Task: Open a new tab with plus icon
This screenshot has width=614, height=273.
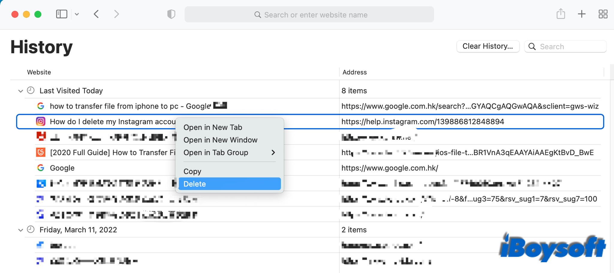Action: point(581,14)
